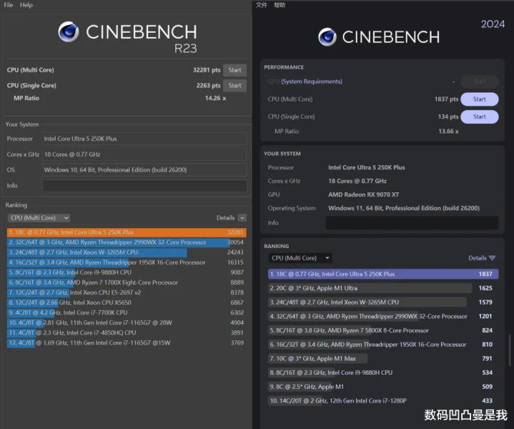Click the Info text field in R23
This screenshot has width=514, height=429.
[144, 186]
